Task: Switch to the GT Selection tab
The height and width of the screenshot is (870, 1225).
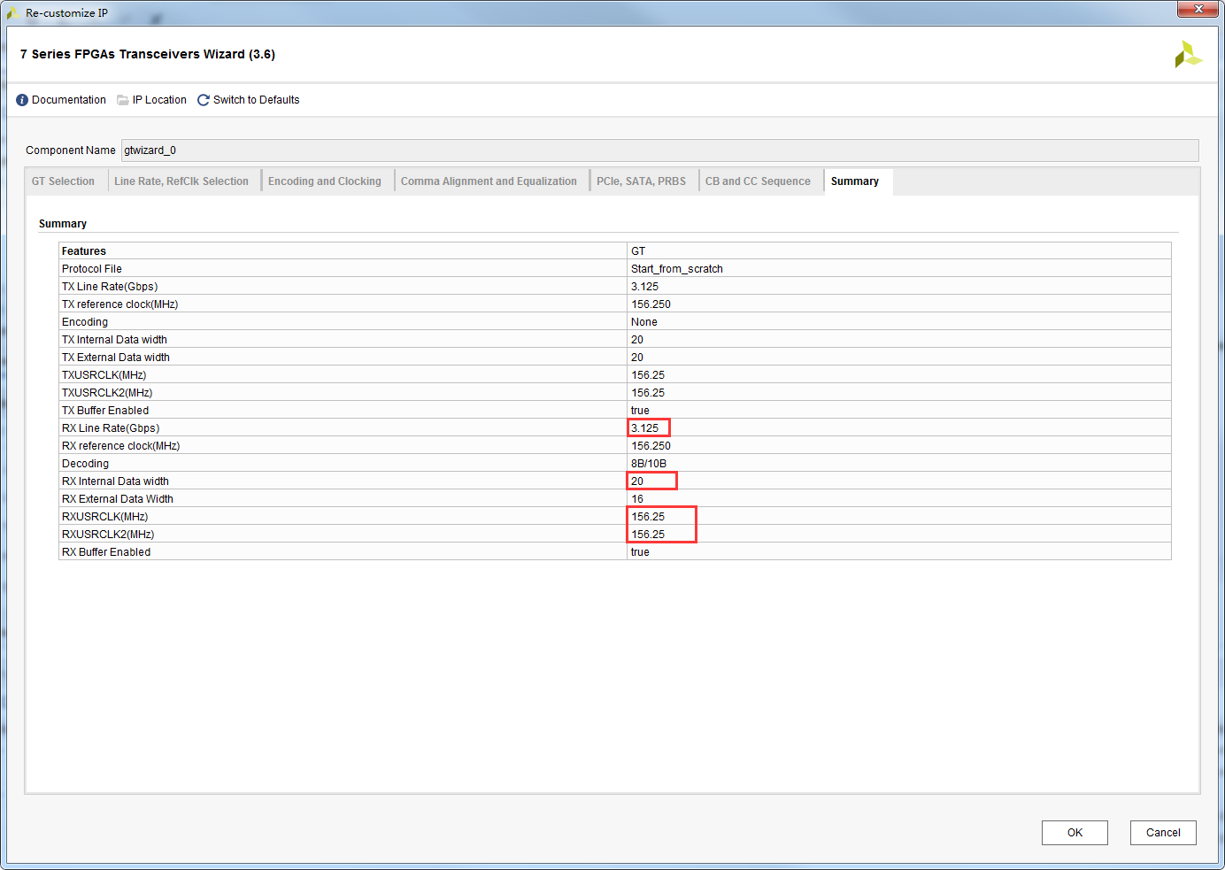Action: click(x=63, y=181)
